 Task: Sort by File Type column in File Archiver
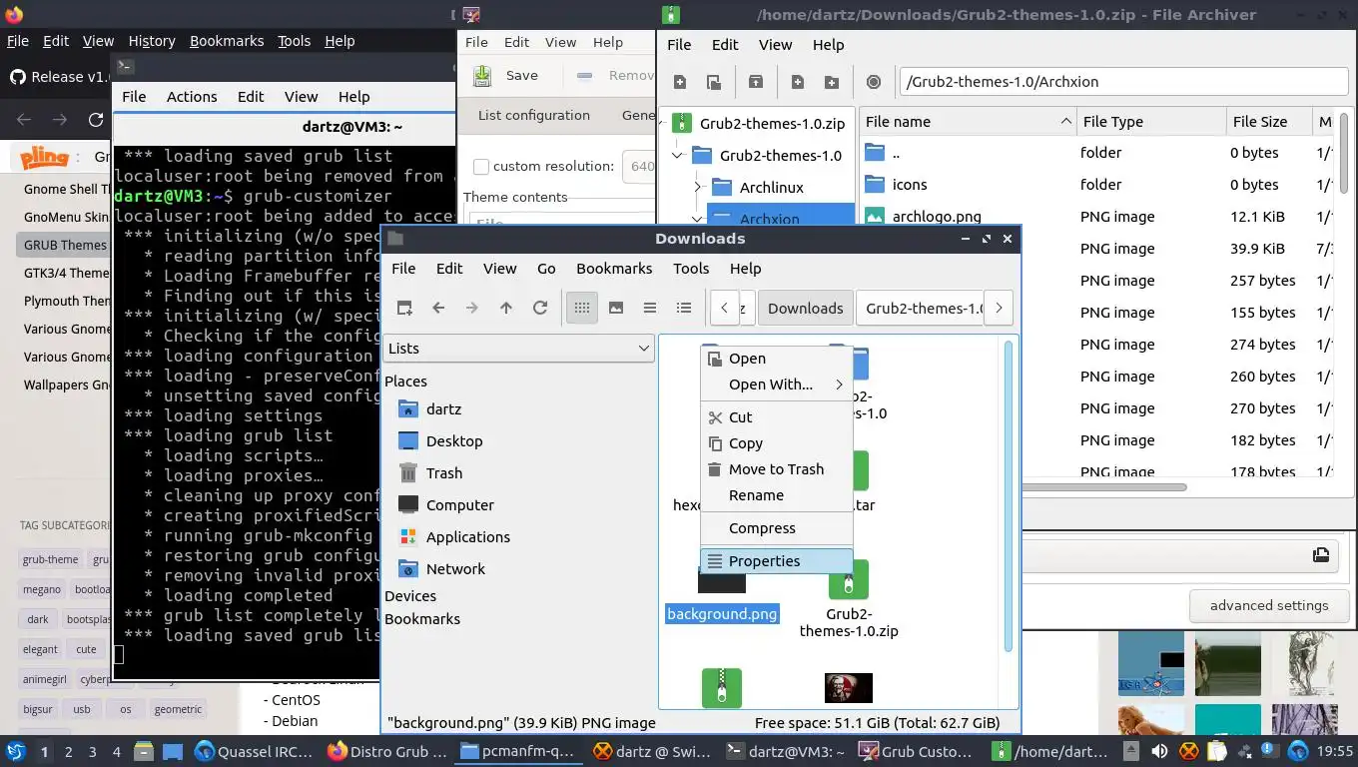tap(1151, 122)
